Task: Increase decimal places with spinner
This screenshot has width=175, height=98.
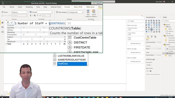Action: 50,15
